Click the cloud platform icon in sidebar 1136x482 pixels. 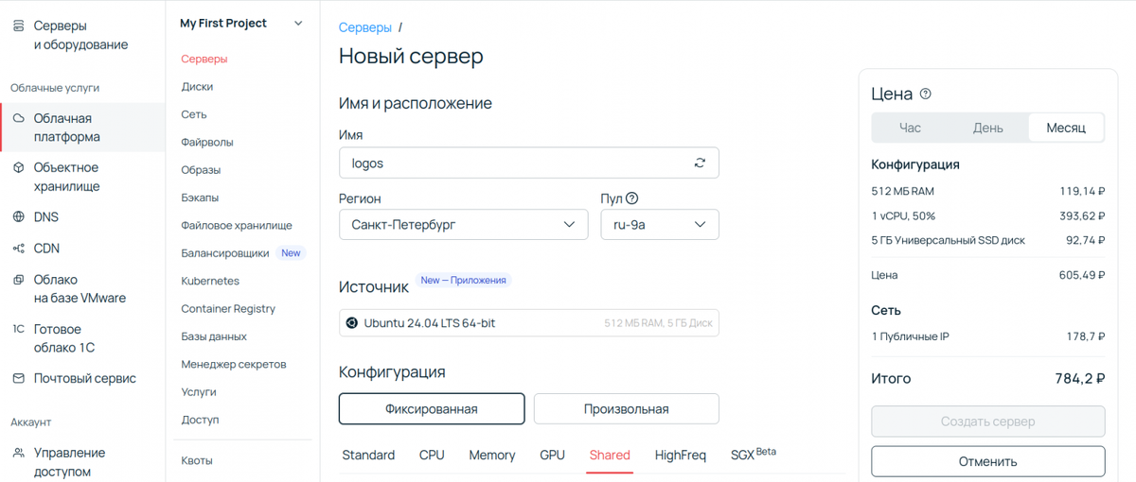[x=18, y=118]
